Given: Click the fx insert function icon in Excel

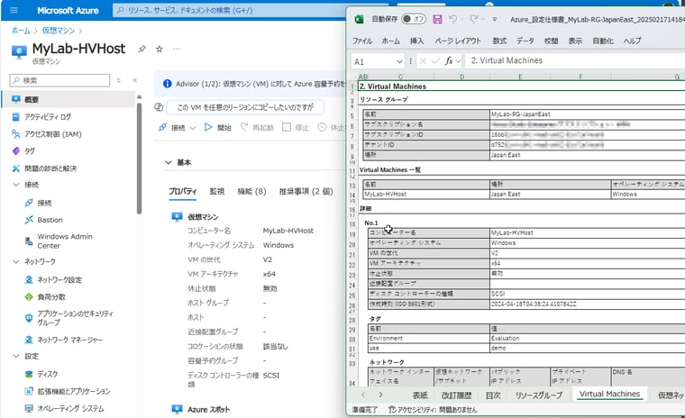Looking at the screenshot, I should point(448,61).
